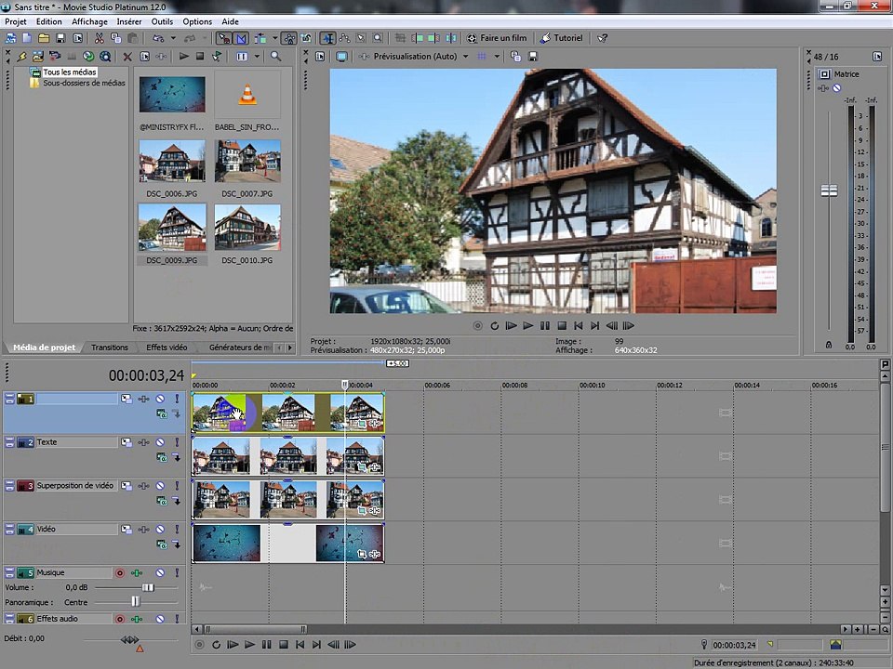The height and width of the screenshot is (669, 893).
Task: Copy preview snapshot to clipboard
Action: pos(516,57)
